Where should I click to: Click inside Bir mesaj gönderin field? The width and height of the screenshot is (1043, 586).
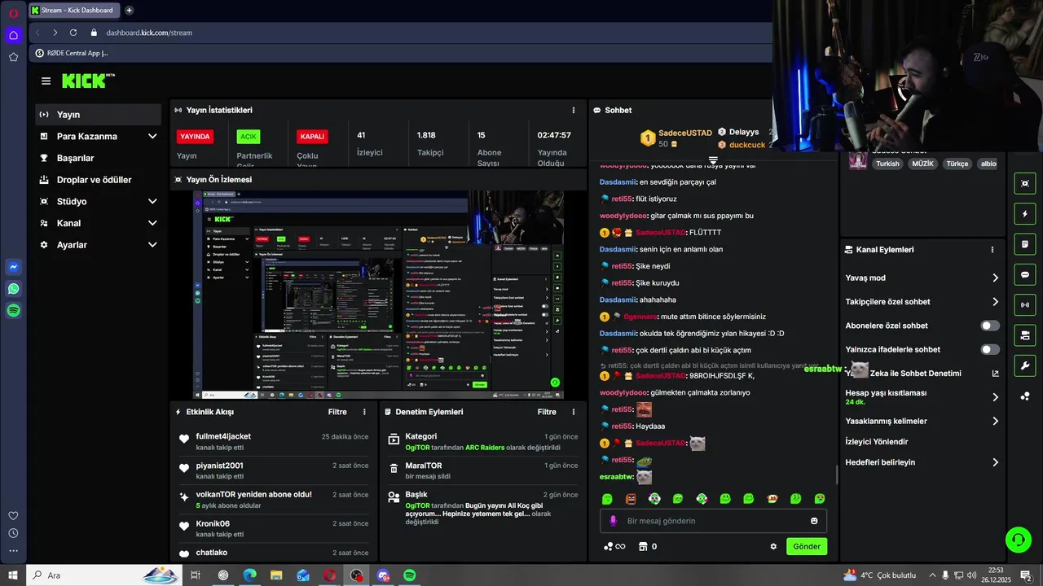coord(714,521)
